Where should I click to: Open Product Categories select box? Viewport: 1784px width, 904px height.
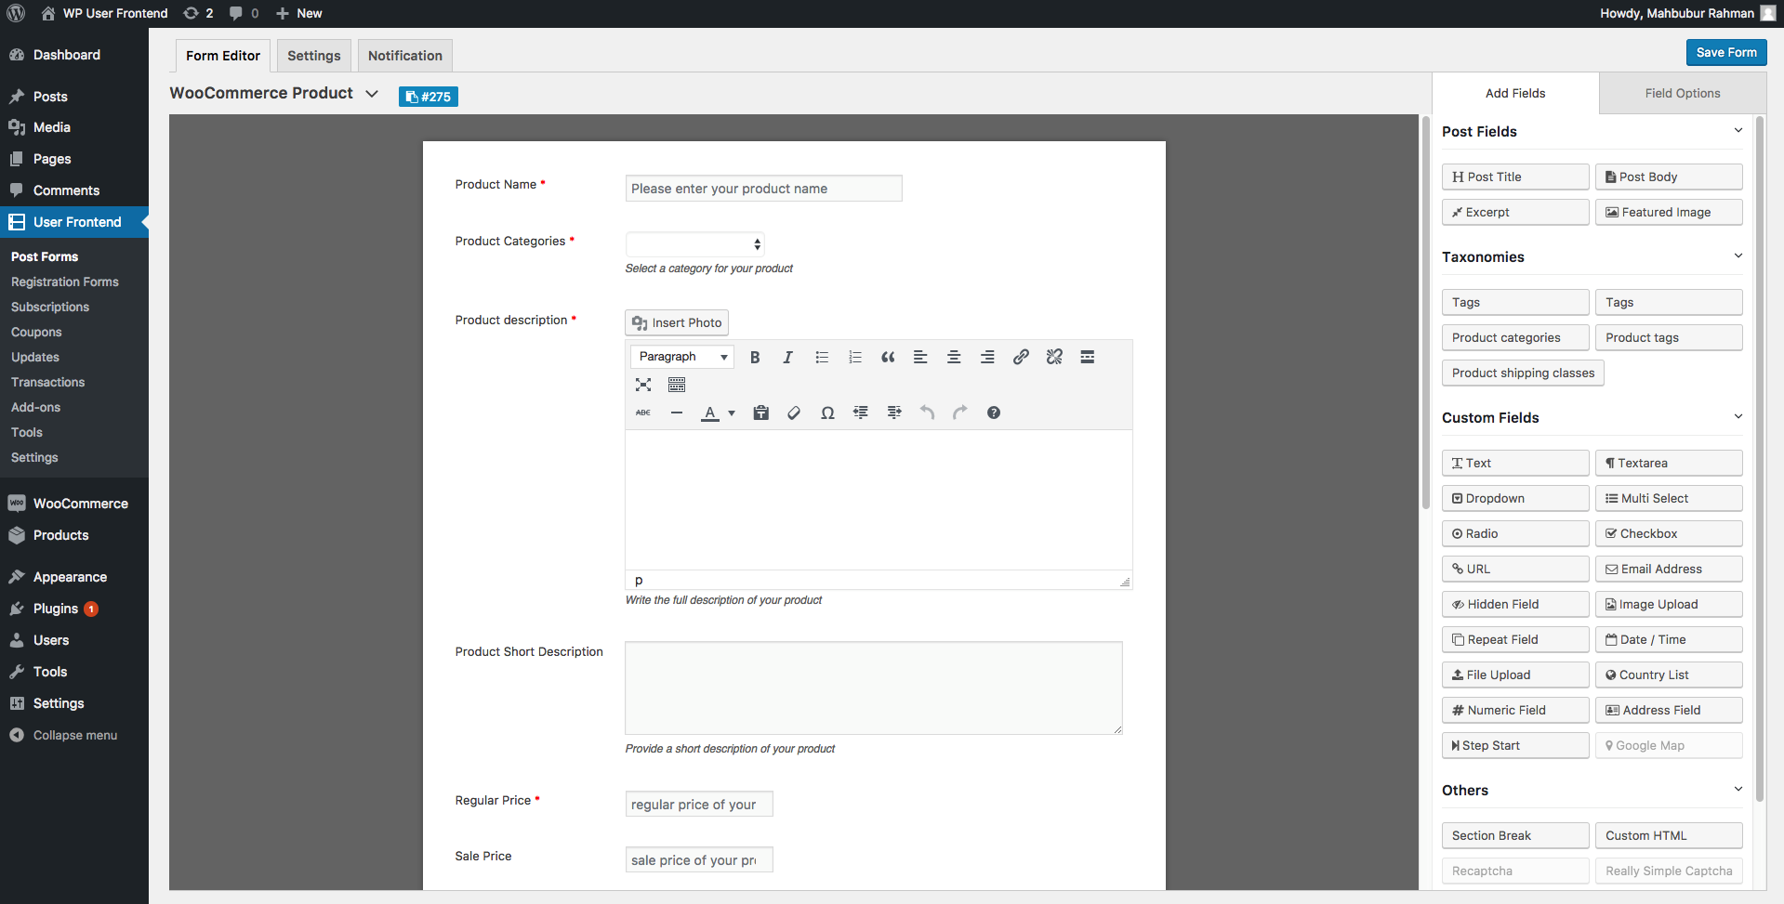coord(695,244)
